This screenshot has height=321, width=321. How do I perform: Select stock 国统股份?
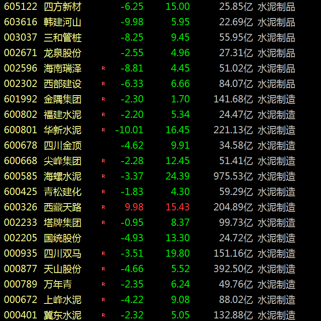point(63,238)
